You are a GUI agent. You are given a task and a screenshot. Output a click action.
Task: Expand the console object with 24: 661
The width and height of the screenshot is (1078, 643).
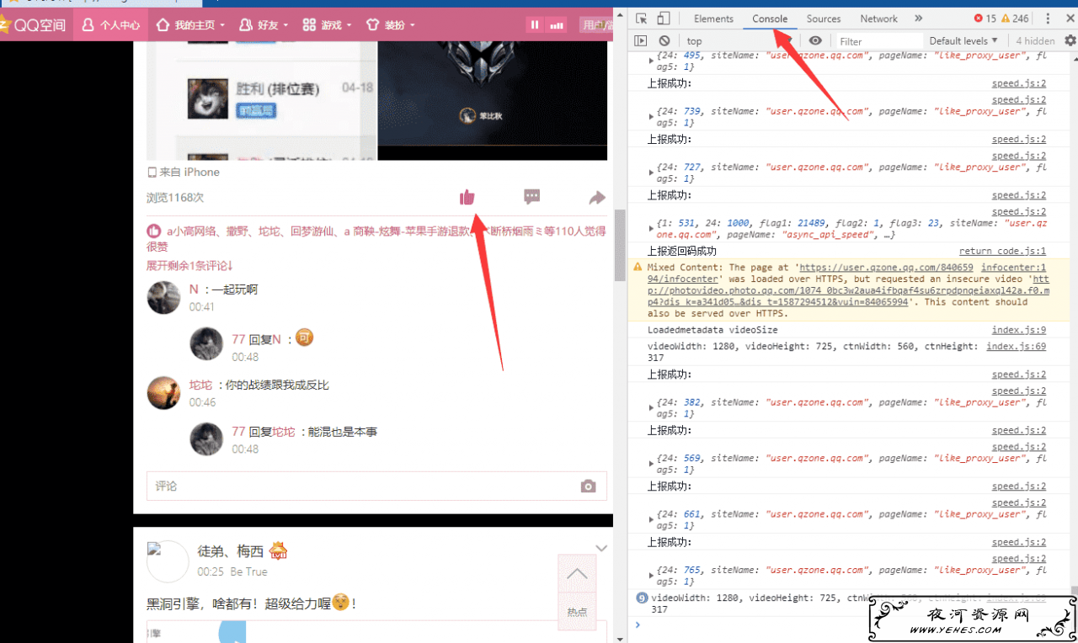[650, 519]
